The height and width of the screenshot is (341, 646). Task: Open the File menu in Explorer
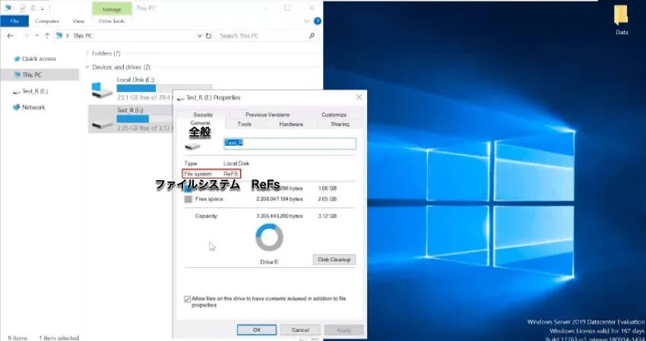tap(14, 21)
